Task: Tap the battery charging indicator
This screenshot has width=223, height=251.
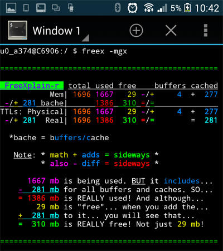Action: click(187, 8)
